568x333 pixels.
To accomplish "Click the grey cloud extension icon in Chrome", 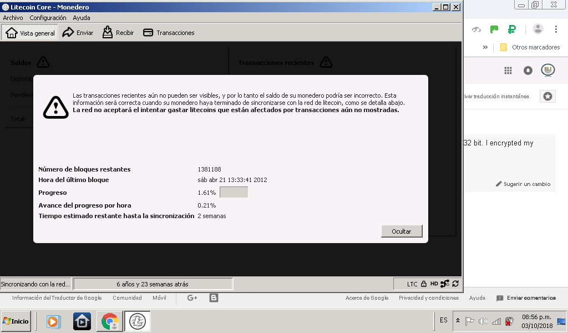I will pos(476,29).
